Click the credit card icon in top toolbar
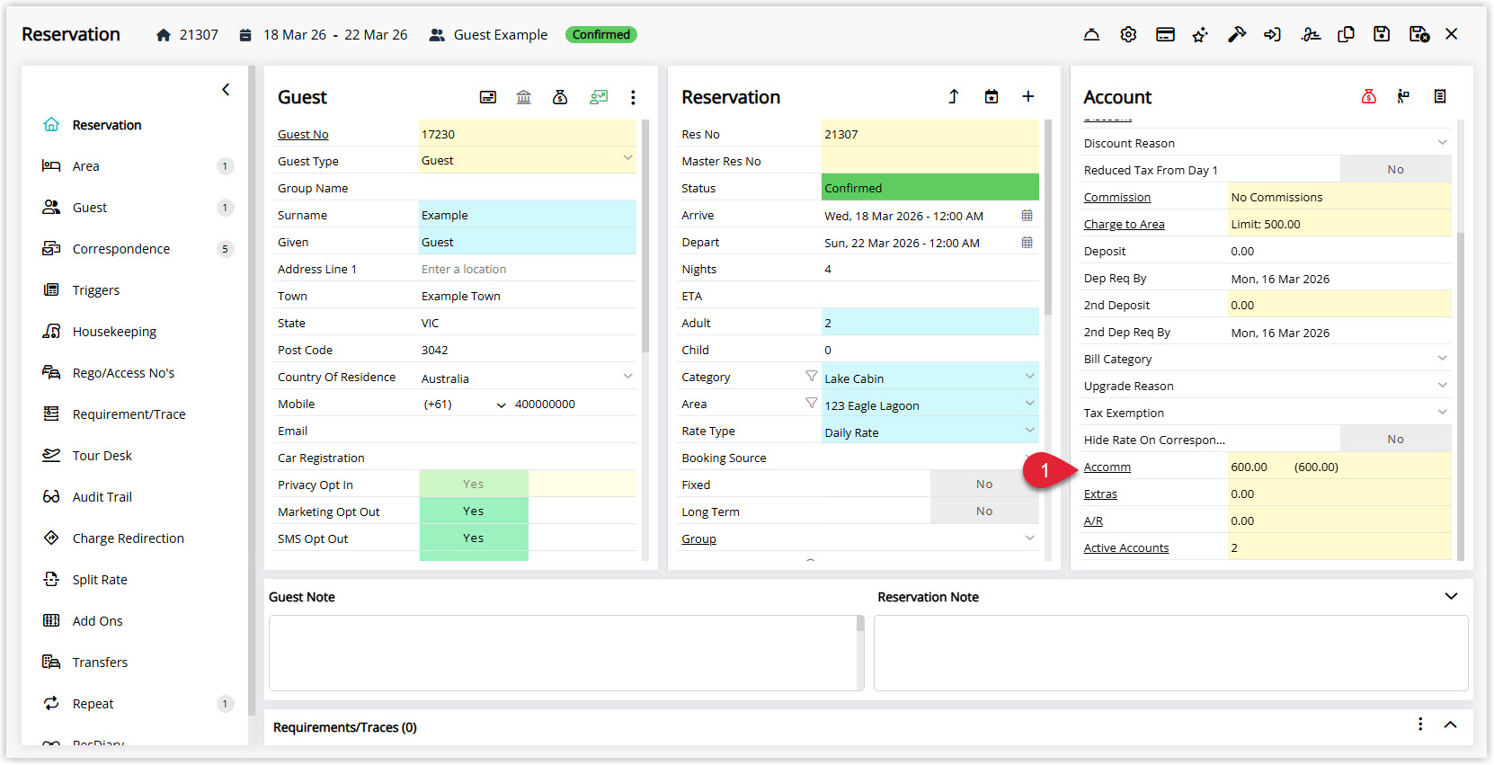1494x765 pixels. coord(1165,34)
